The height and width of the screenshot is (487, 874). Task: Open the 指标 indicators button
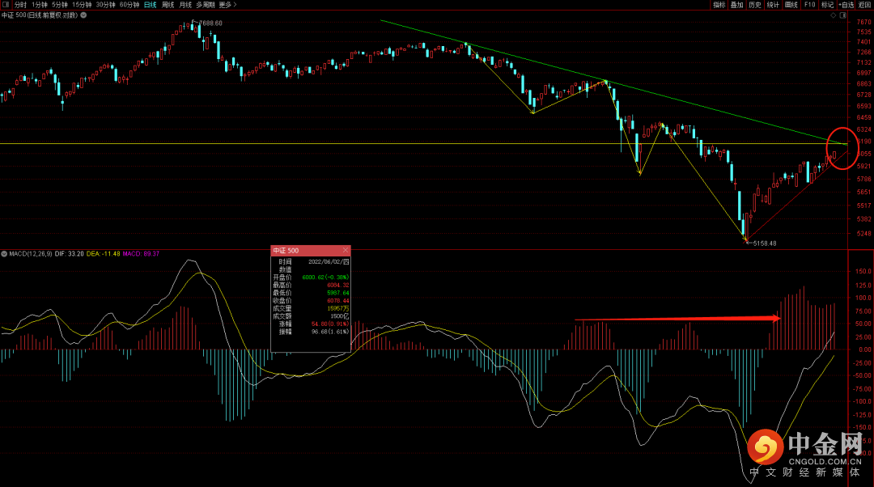pyautogui.click(x=719, y=5)
